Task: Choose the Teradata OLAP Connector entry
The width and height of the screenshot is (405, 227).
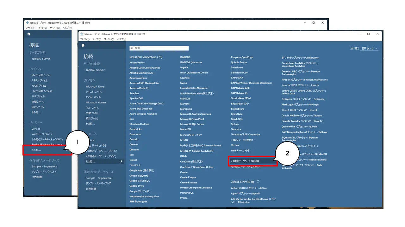Action: pos(246,135)
